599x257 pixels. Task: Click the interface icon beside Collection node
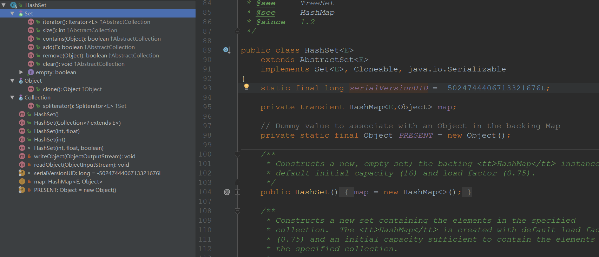(x=21, y=97)
